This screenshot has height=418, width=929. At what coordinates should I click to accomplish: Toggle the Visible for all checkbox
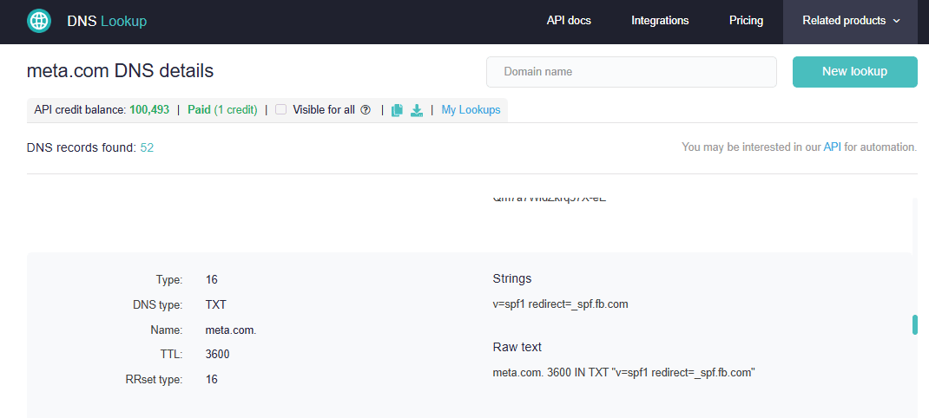click(281, 110)
